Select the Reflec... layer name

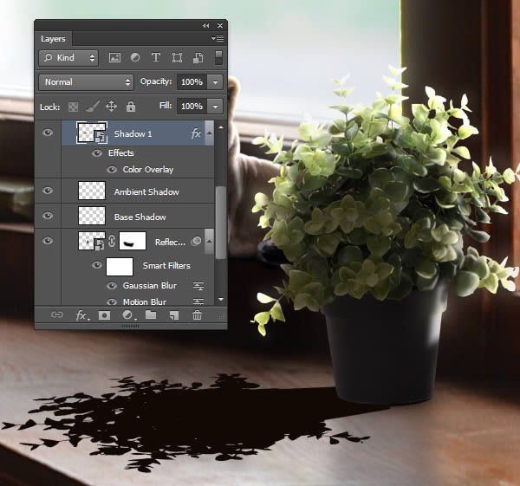[x=170, y=242]
